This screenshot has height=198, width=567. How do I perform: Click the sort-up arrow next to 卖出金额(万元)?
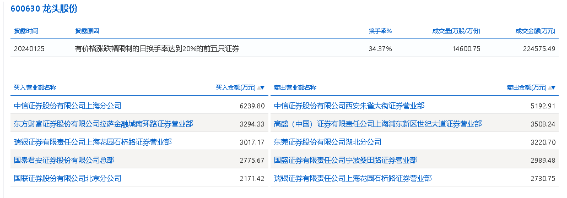pos(549,87)
